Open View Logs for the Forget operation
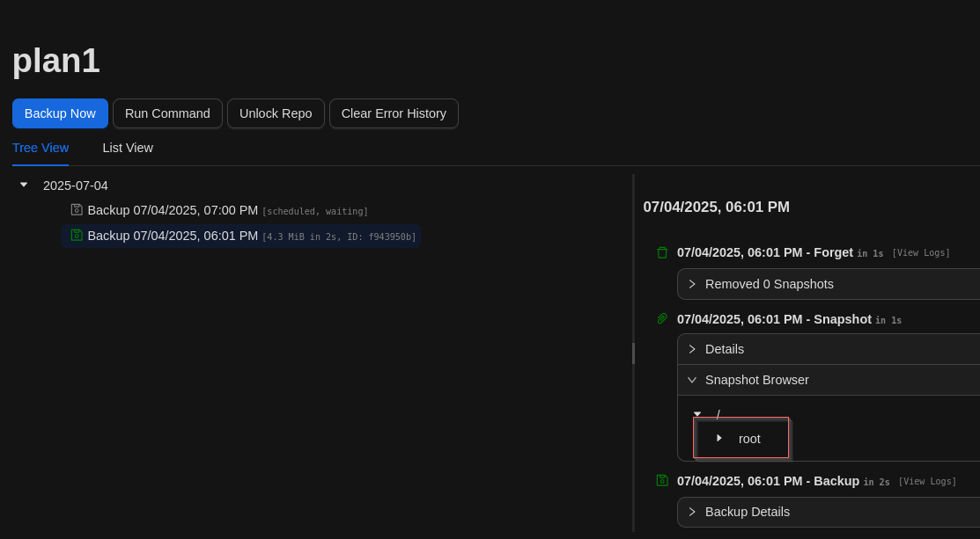The width and height of the screenshot is (980, 539). (920, 253)
